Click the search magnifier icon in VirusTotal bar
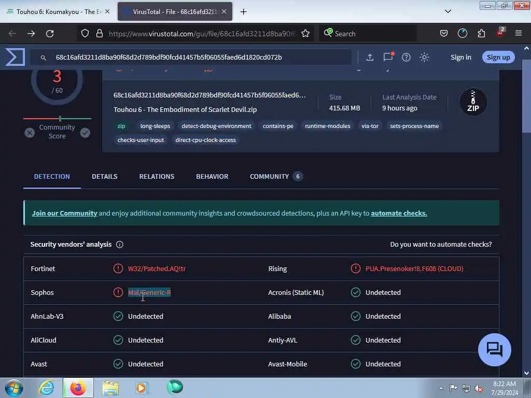This screenshot has width=531, height=398. pyautogui.click(x=44, y=58)
